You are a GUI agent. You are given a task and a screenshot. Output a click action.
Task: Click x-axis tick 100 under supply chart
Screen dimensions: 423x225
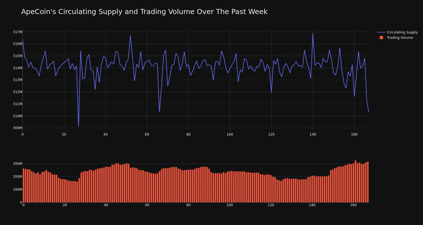(230, 134)
